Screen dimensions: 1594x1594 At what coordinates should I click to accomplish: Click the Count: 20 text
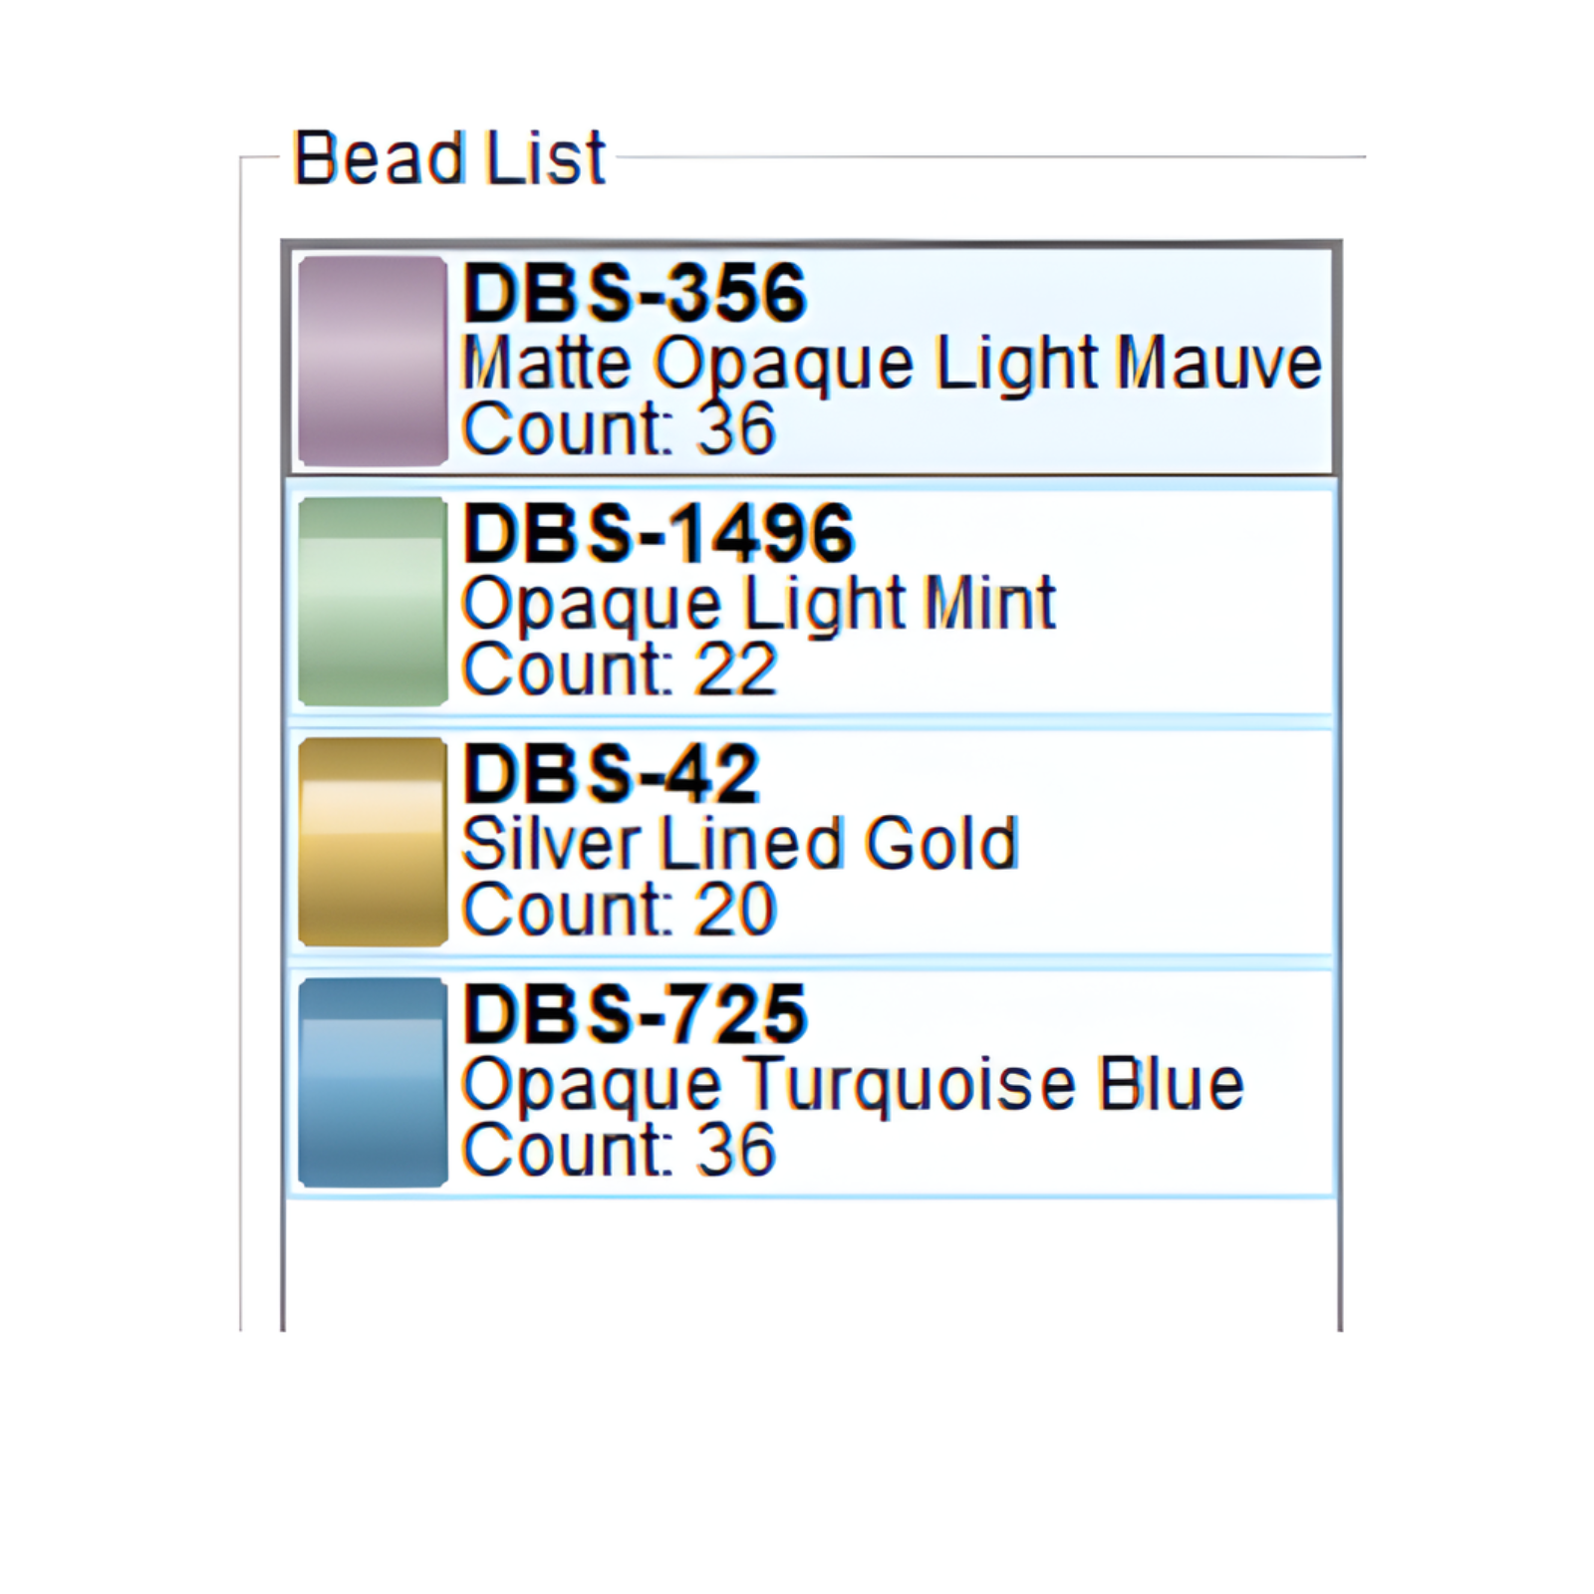pos(619,910)
